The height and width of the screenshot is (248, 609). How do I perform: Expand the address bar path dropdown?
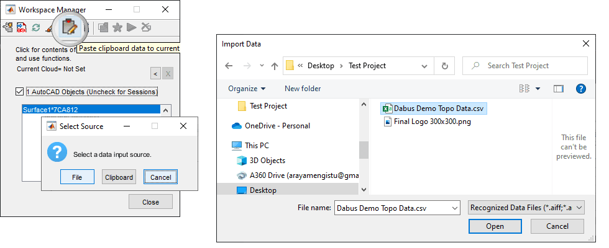click(x=424, y=66)
